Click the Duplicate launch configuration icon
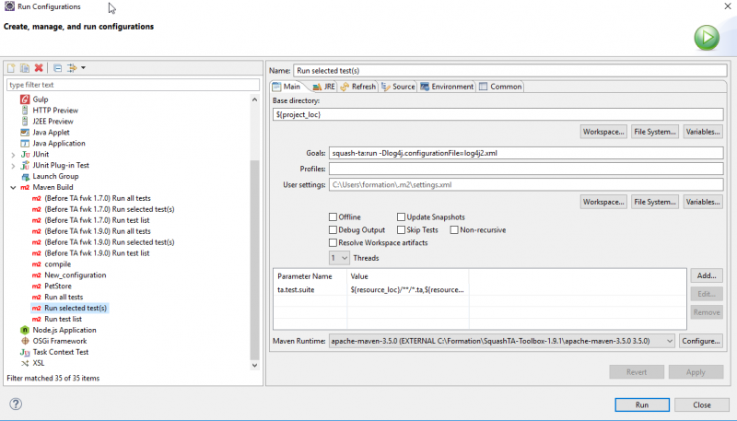This screenshot has width=737, height=421. pyautogui.click(x=25, y=67)
